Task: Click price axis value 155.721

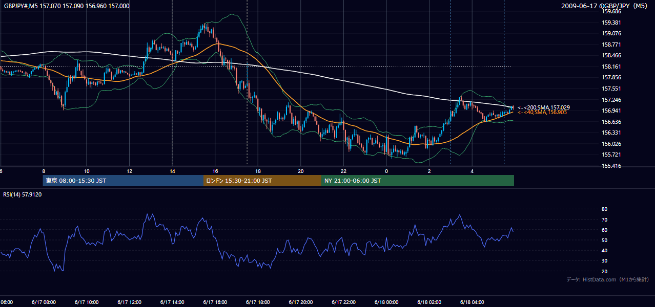Action: coord(612,155)
